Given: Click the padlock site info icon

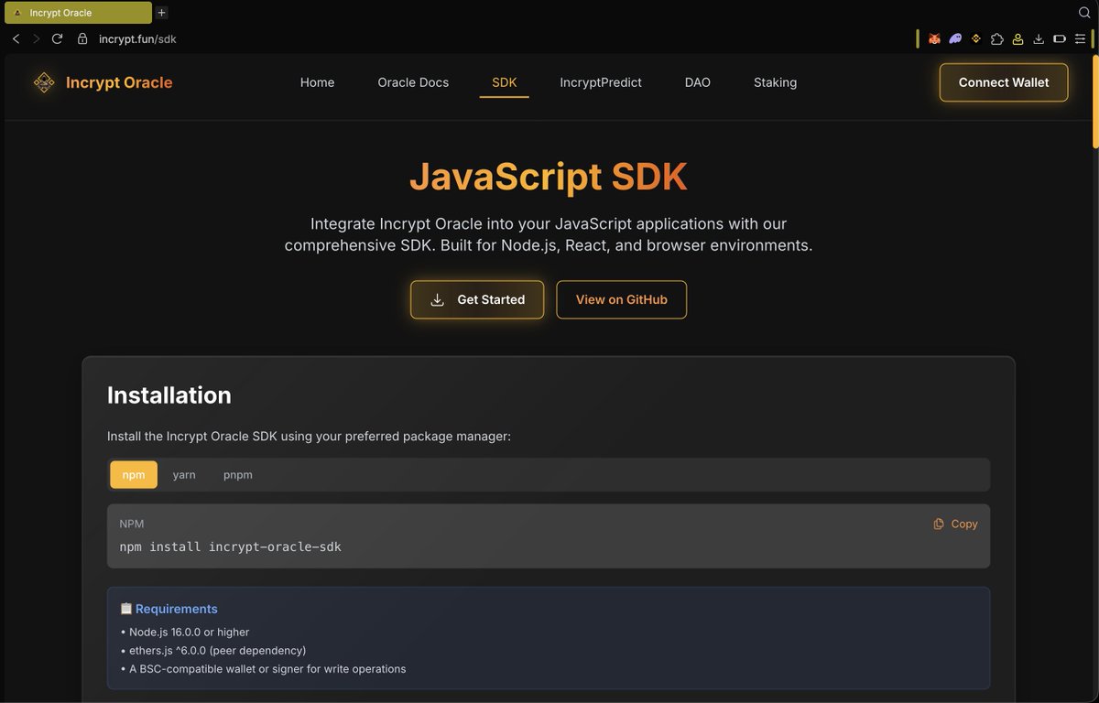Looking at the screenshot, I should [x=82, y=39].
